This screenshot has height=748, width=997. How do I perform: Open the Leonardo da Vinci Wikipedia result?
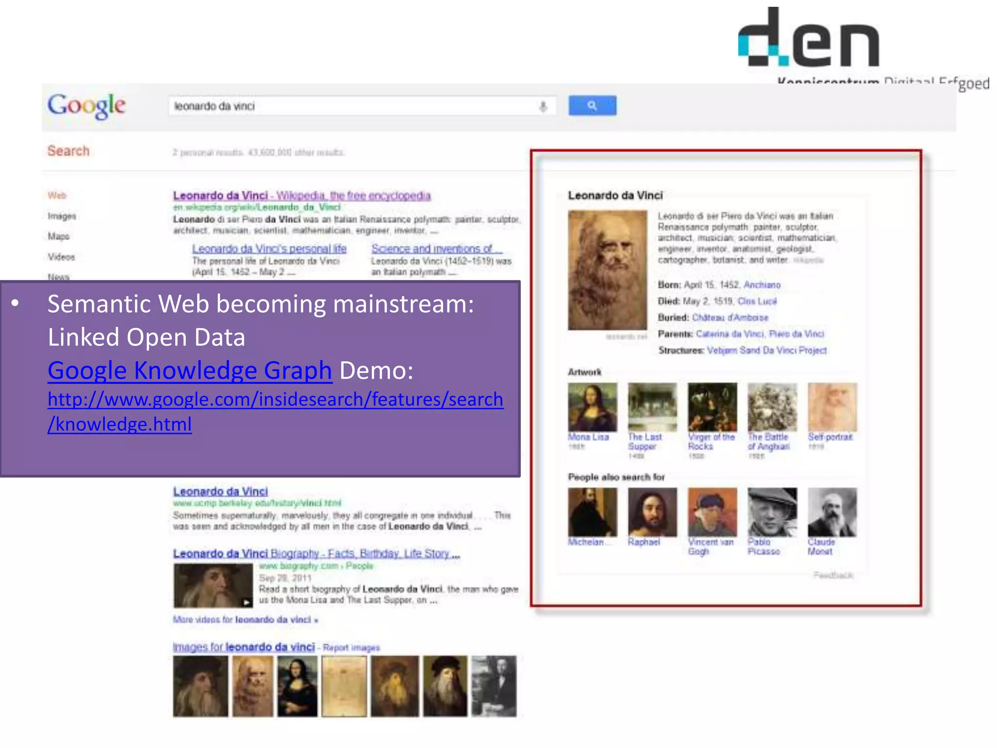click(302, 195)
